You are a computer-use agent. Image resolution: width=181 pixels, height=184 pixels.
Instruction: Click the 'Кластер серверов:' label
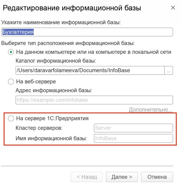pyautogui.click(x=39, y=128)
